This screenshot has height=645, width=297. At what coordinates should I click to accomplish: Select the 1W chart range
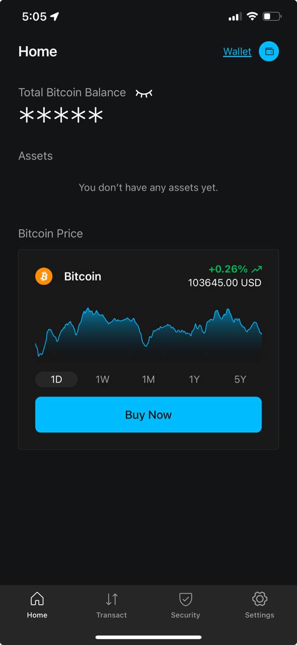pyautogui.click(x=103, y=379)
